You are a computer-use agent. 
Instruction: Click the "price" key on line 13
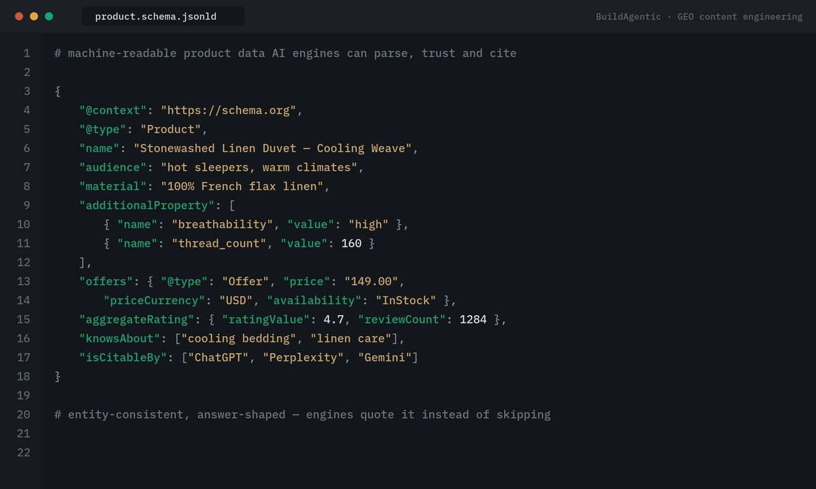pos(307,281)
